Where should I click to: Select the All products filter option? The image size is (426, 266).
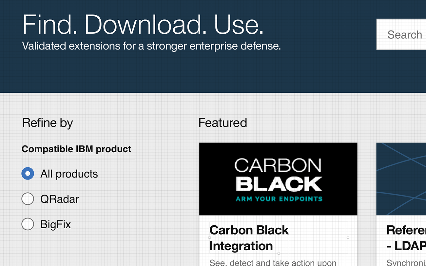(28, 173)
